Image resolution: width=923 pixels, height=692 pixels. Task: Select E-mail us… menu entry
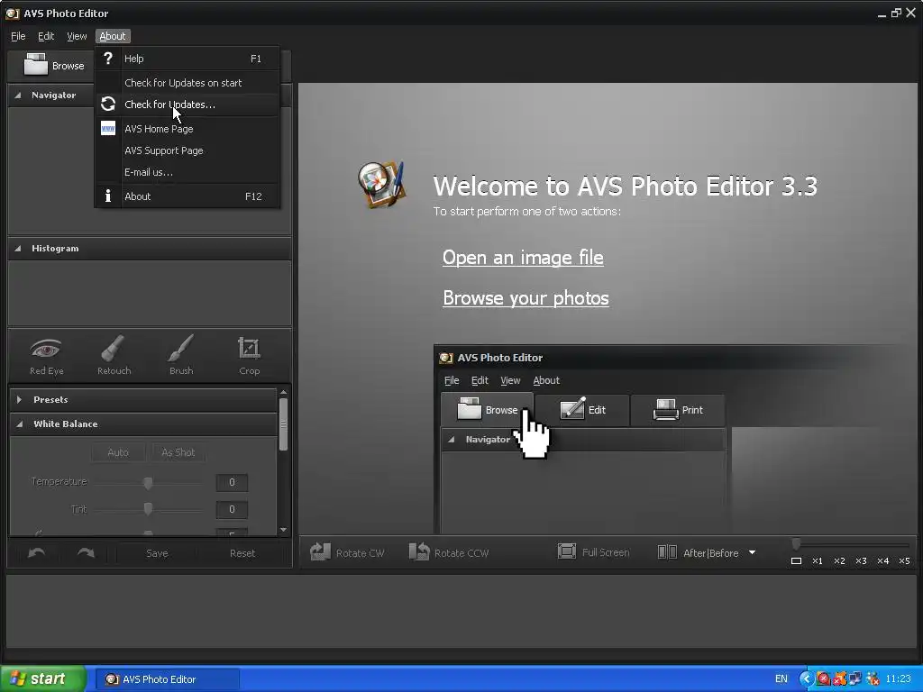[187, 172]
